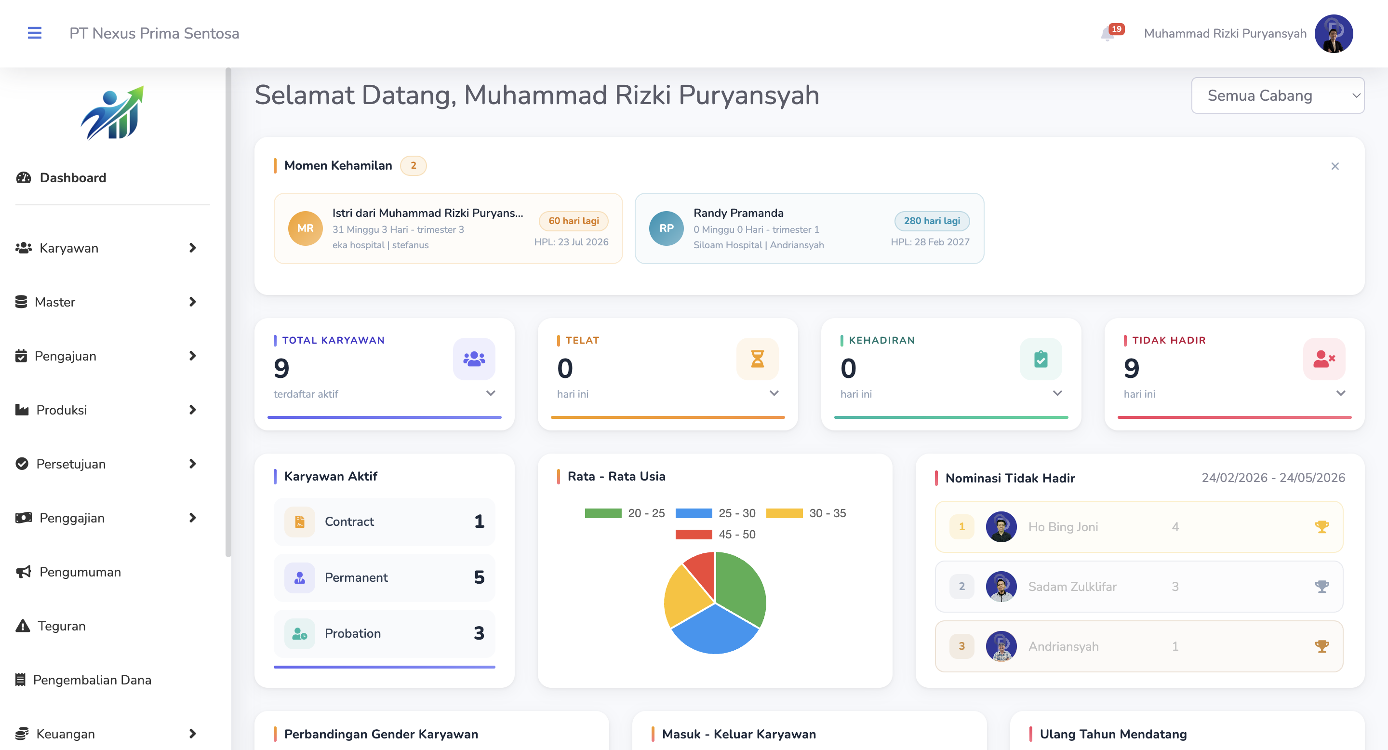Expand the Keuangan submenu chevron
The height and width of the screenshot is (750, 1388).
point(192,733)
